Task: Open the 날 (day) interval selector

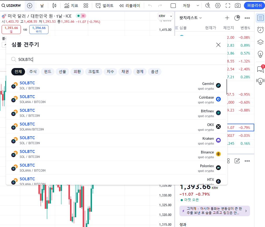Action: click(x=42, y=6)
